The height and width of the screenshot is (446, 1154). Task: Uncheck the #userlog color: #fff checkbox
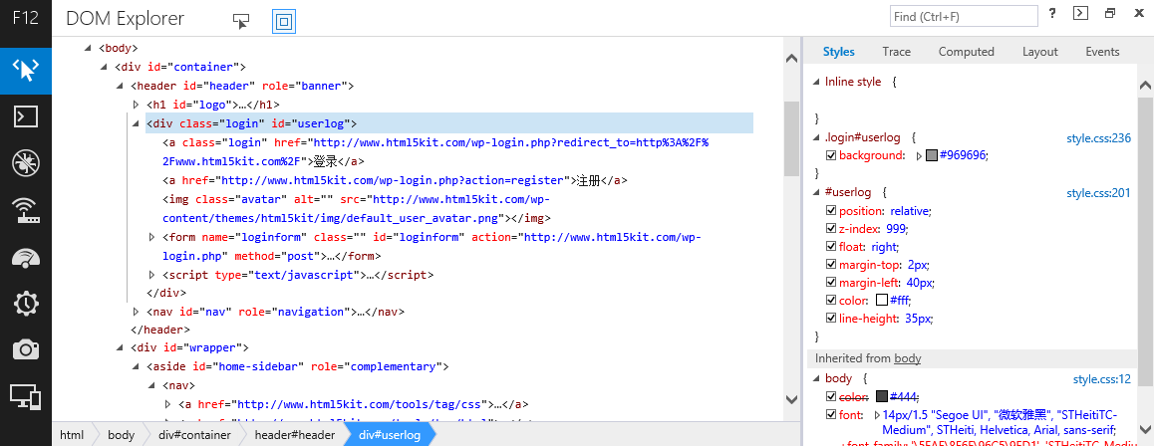click(x=831, y=301)
